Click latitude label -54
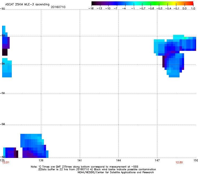 (2, 63)
